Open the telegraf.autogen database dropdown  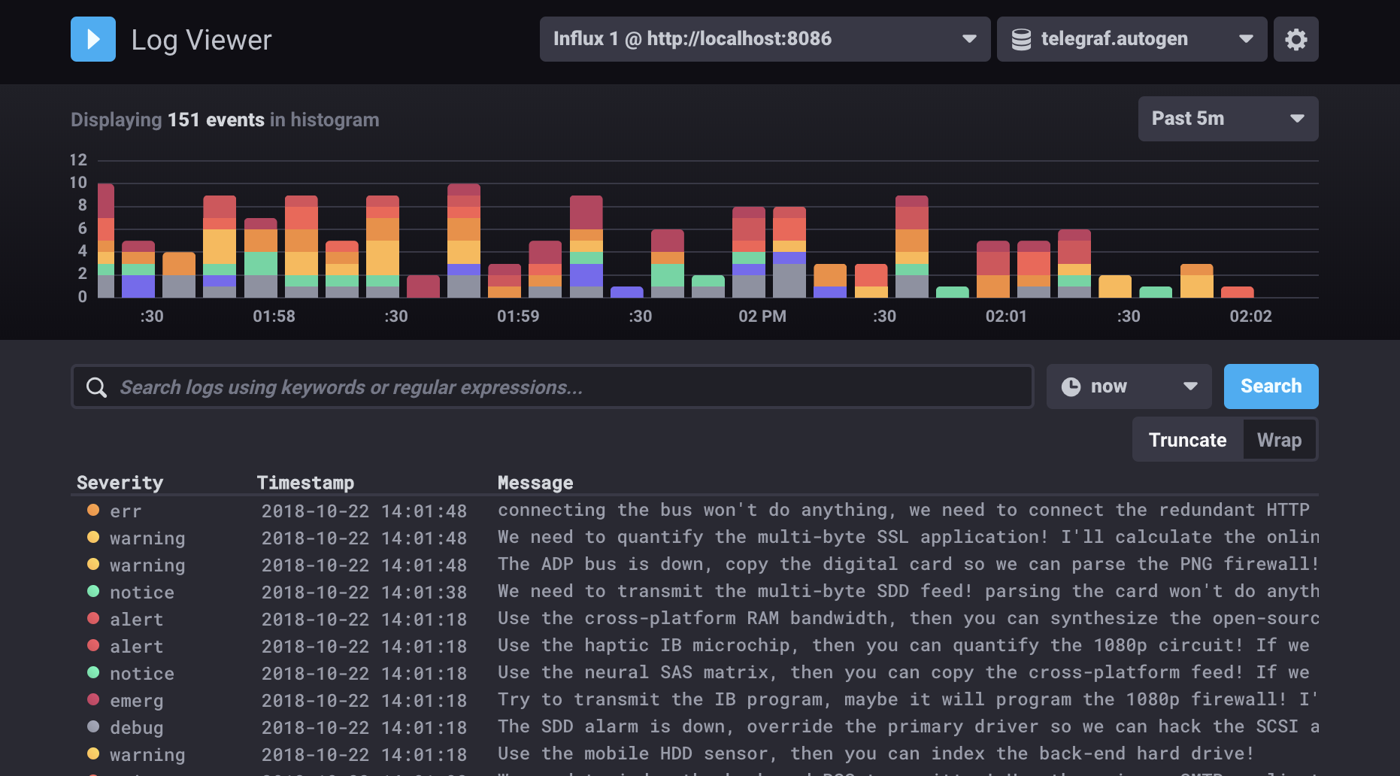(x=1132, y=39)
